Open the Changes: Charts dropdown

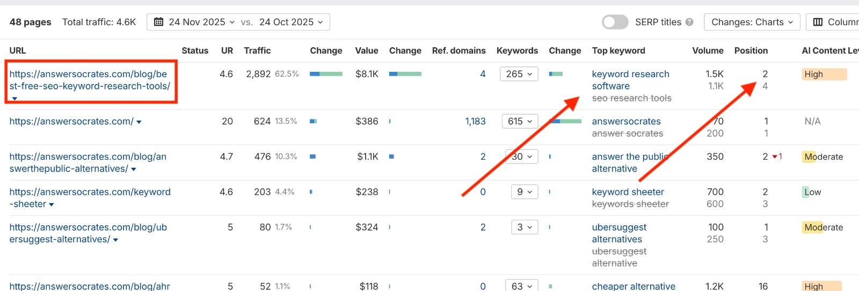752,22
